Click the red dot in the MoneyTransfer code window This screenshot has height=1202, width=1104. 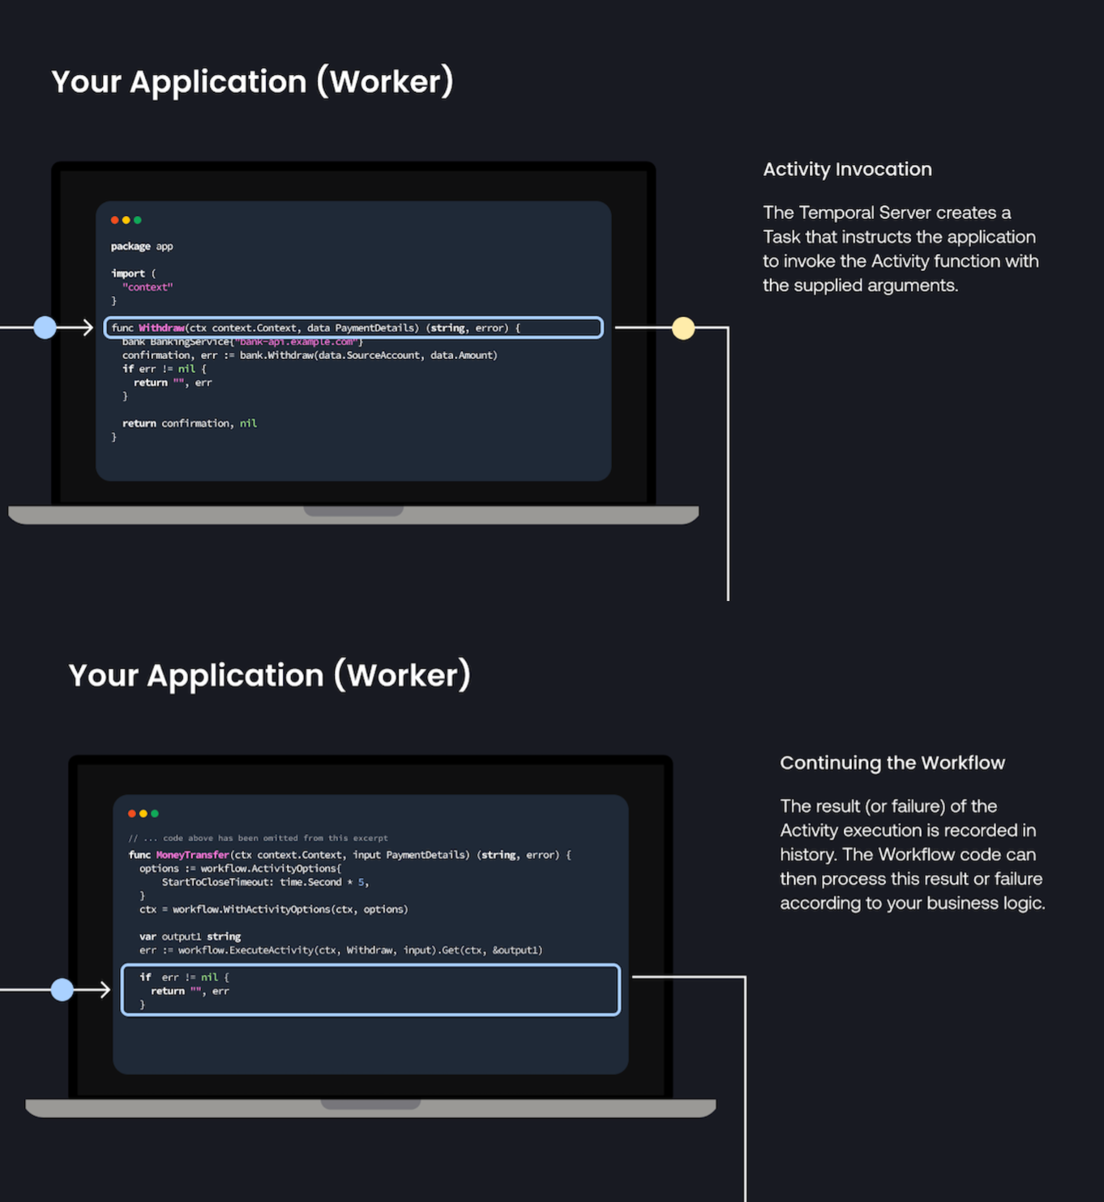132,814
